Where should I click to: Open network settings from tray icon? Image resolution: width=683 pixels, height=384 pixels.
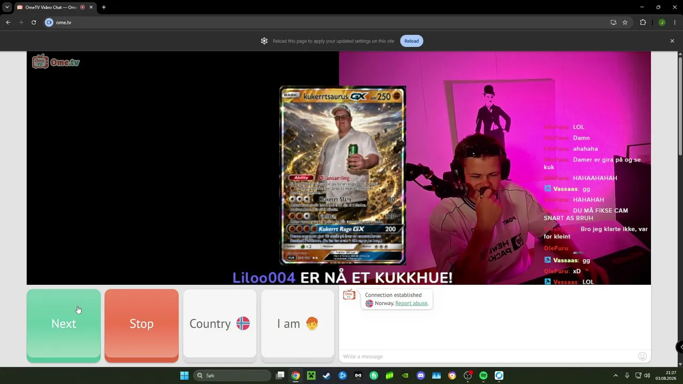[x=638, y=375]
